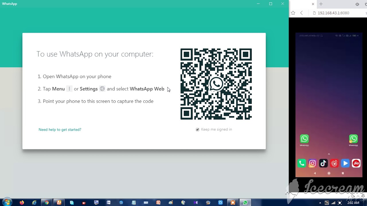Launch the Jio app from phone dock
Screen dimensions: 367x206
click(x=356, y=163)
